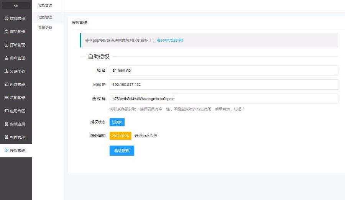Image resolution: width=345 pixels, height=200 pixels.
Task: Click the 授权管理 page title text
Action: coord(79,23)
